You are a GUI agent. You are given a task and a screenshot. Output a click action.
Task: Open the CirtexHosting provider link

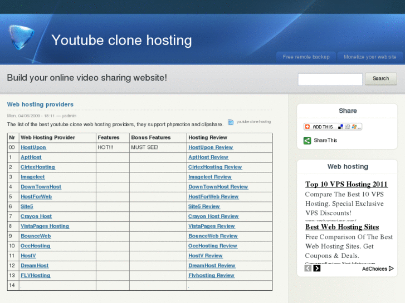38,167
